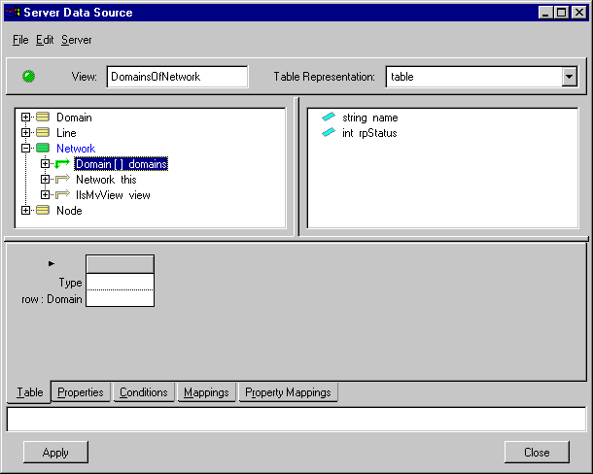
Task: Click the green Network class icon
Action: [x=43, y=149]
